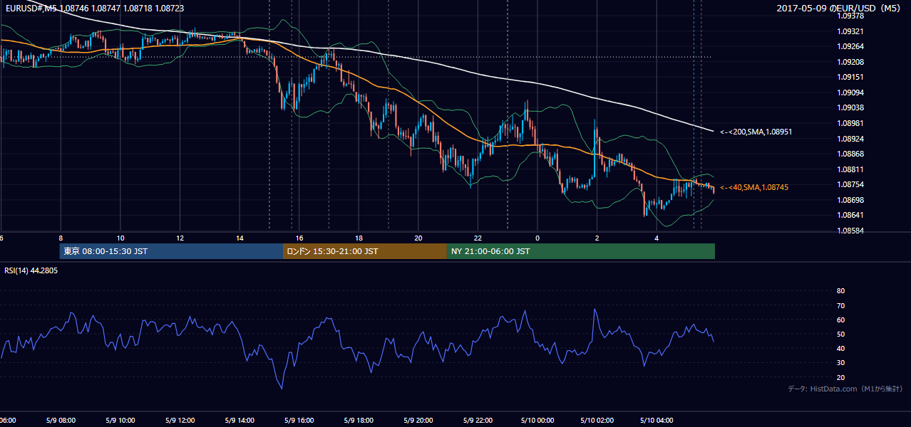
Task: Click price axis value 1.09208
Action: coord(850,62)
